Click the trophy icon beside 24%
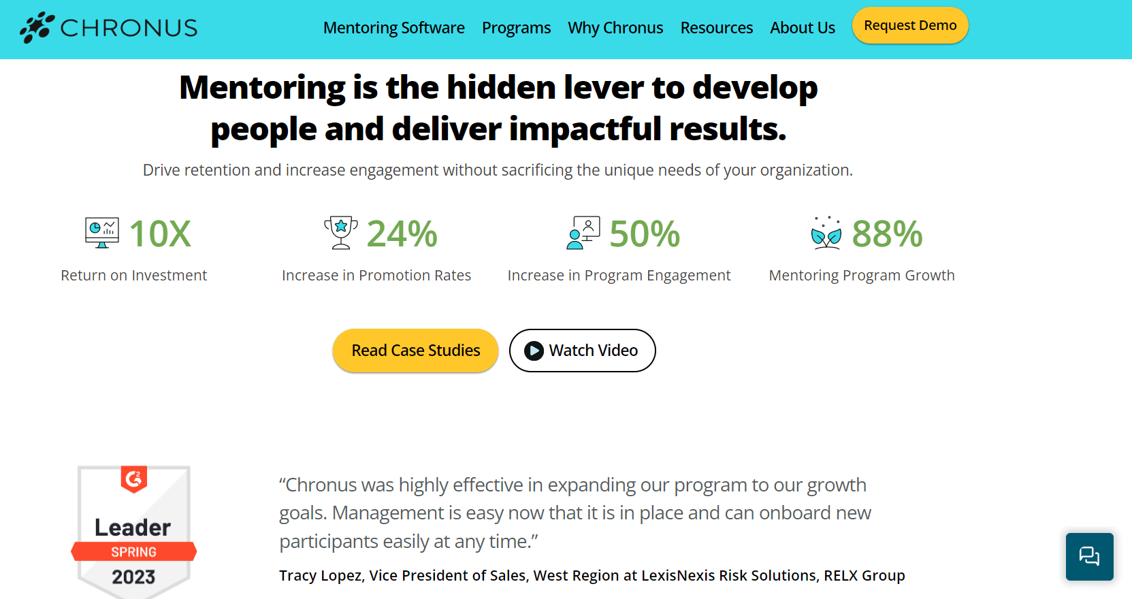Screen dimensions: 1132x599 tap(341, 233)
